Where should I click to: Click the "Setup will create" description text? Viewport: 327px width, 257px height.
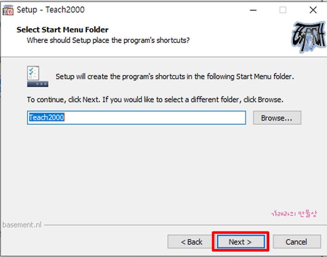pyautogui.click(x=174, y=77)
